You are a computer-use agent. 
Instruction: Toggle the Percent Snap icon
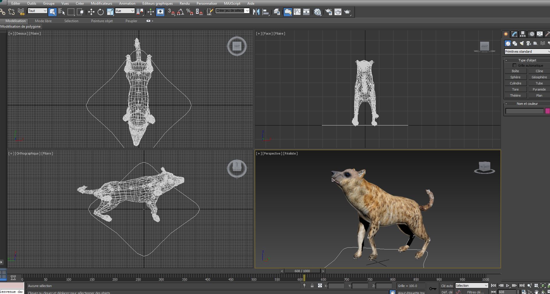(190, 12)
